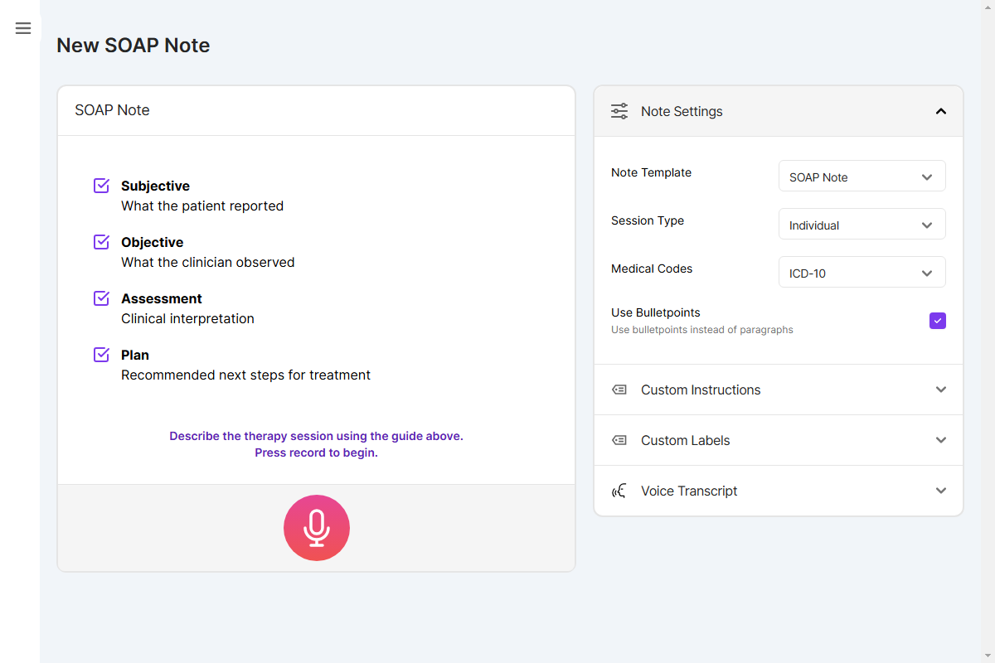Open the Medical Codes dropdown

pos(862,272)
